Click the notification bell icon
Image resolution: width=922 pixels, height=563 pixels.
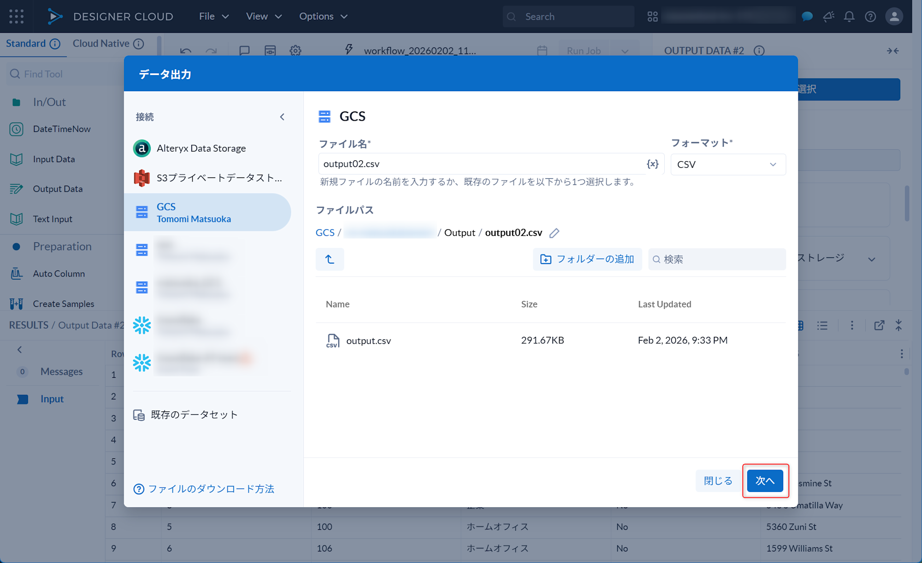(x=849, y=16)
